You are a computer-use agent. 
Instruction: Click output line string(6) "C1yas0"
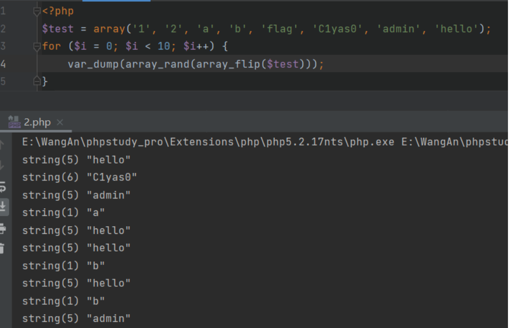point(80,177)
